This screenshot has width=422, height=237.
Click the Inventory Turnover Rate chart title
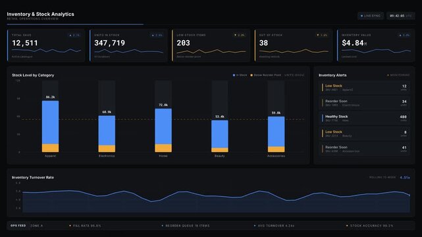click(33, 178)
